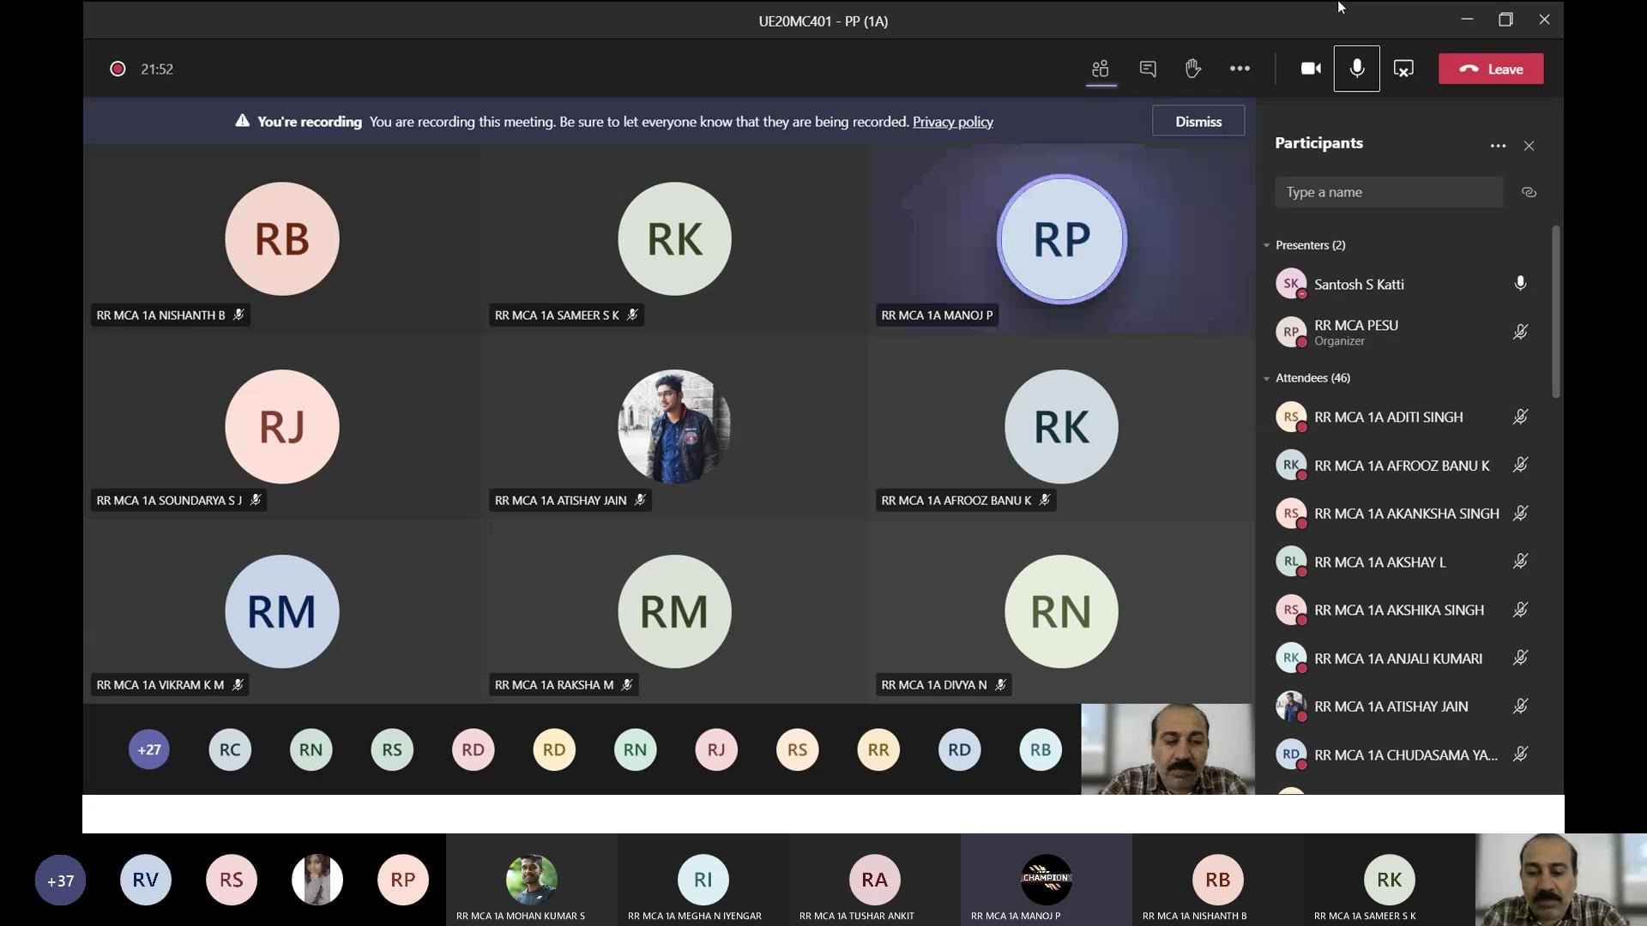
Task: Click the share invite link icon
Action: pos(1529,192)
